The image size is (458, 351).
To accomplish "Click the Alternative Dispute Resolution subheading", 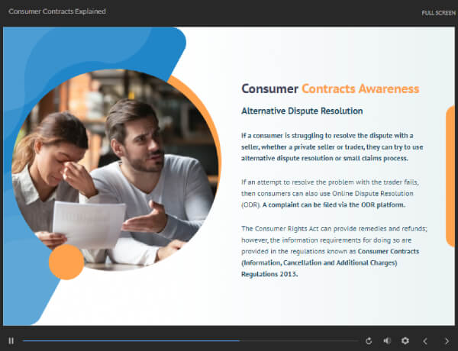I will click(x=302, y=111).
